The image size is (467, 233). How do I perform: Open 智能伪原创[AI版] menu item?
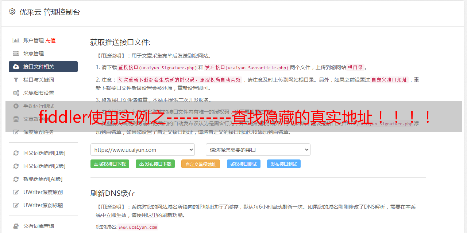pyautogui.click(x=43, y=179)
